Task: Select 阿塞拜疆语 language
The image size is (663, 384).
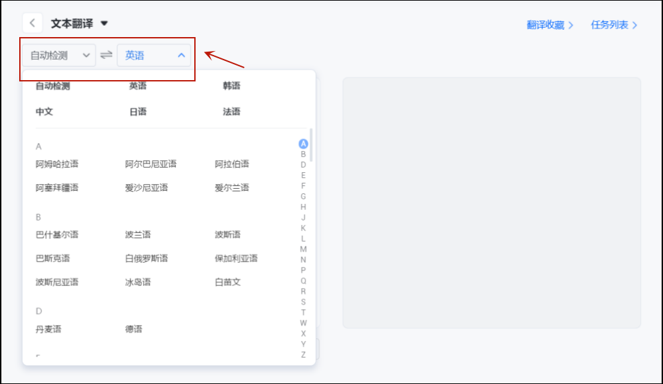Action: [x=56, y=187]
